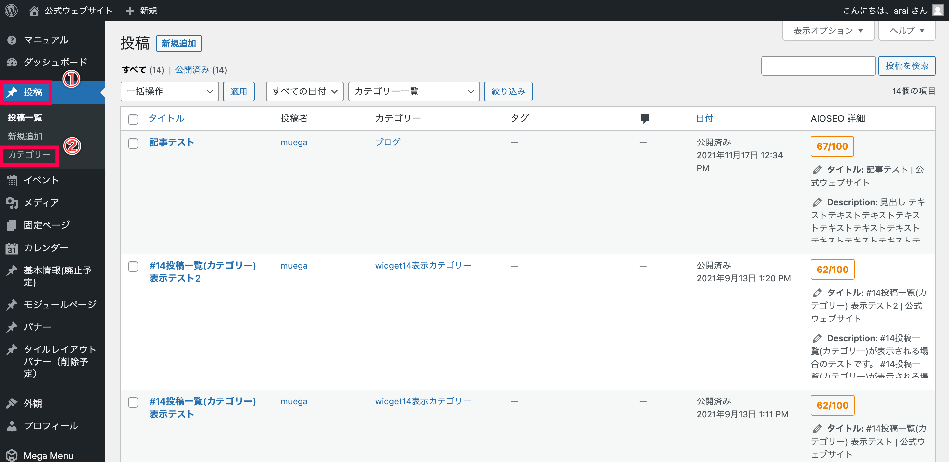The width and height of the screenshot is (949, 462).
Task: Click the manual question mark icon
Action: 12,40
